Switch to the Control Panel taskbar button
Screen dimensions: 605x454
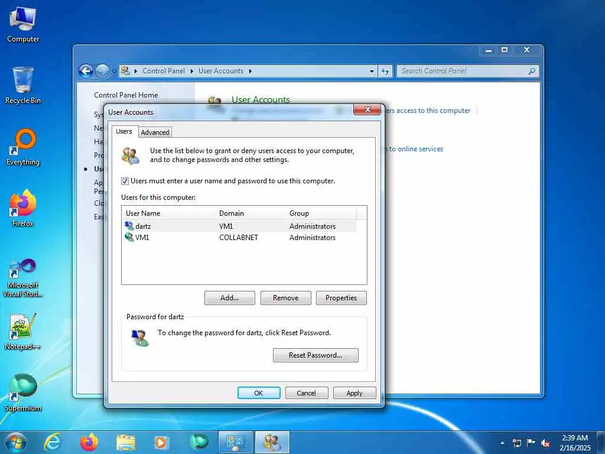click(x=235, y=442)
